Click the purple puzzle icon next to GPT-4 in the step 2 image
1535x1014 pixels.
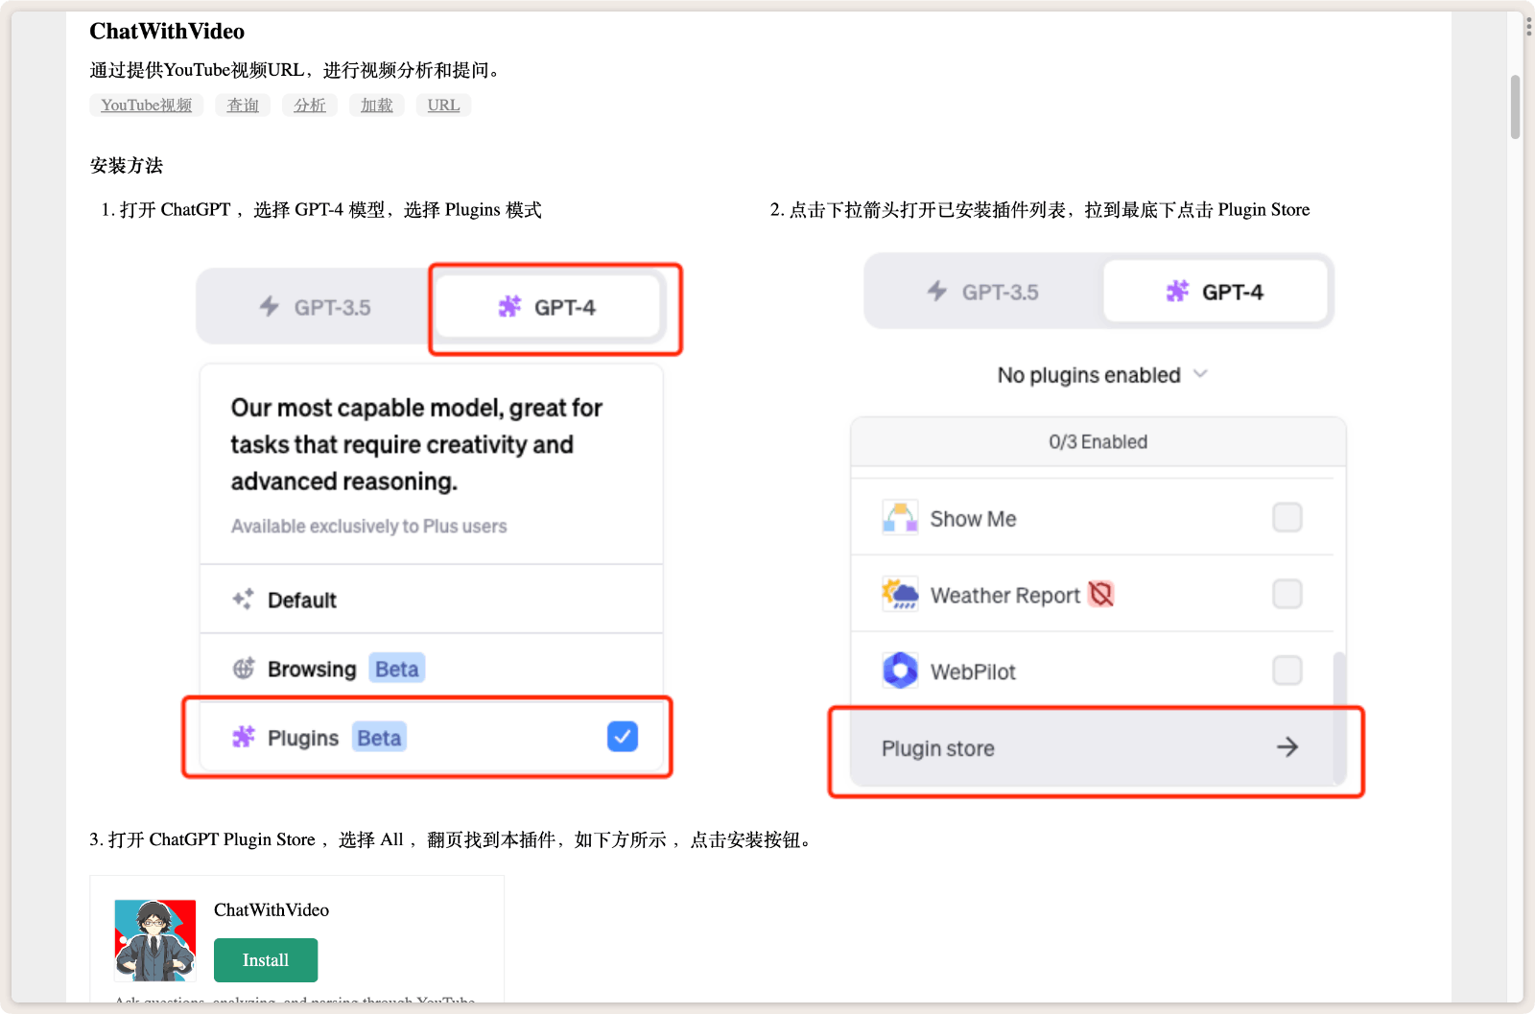coord(1177,291)
